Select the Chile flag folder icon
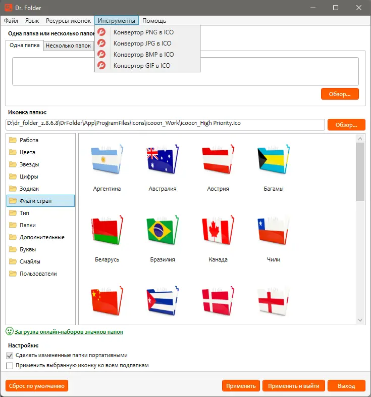 tap(274, 230)
